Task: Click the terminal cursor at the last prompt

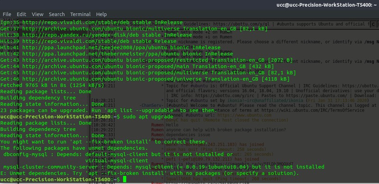Action: click(x=125, y=179)
